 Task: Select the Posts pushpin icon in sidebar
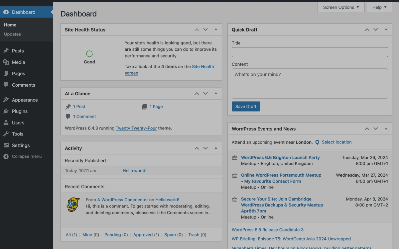point(5,50)
